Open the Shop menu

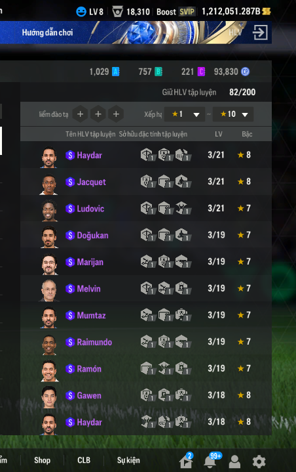click(43, 460)
